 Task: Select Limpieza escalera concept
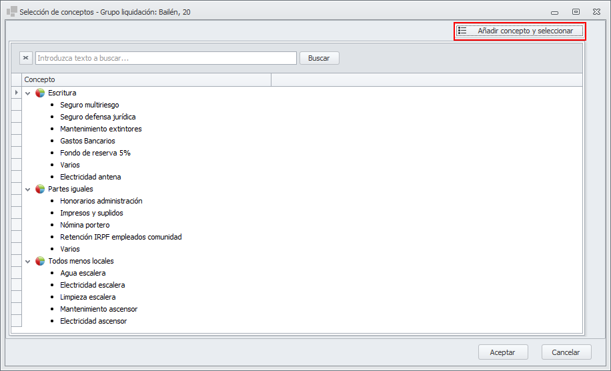pyautogui.click(x=87, y=298)
